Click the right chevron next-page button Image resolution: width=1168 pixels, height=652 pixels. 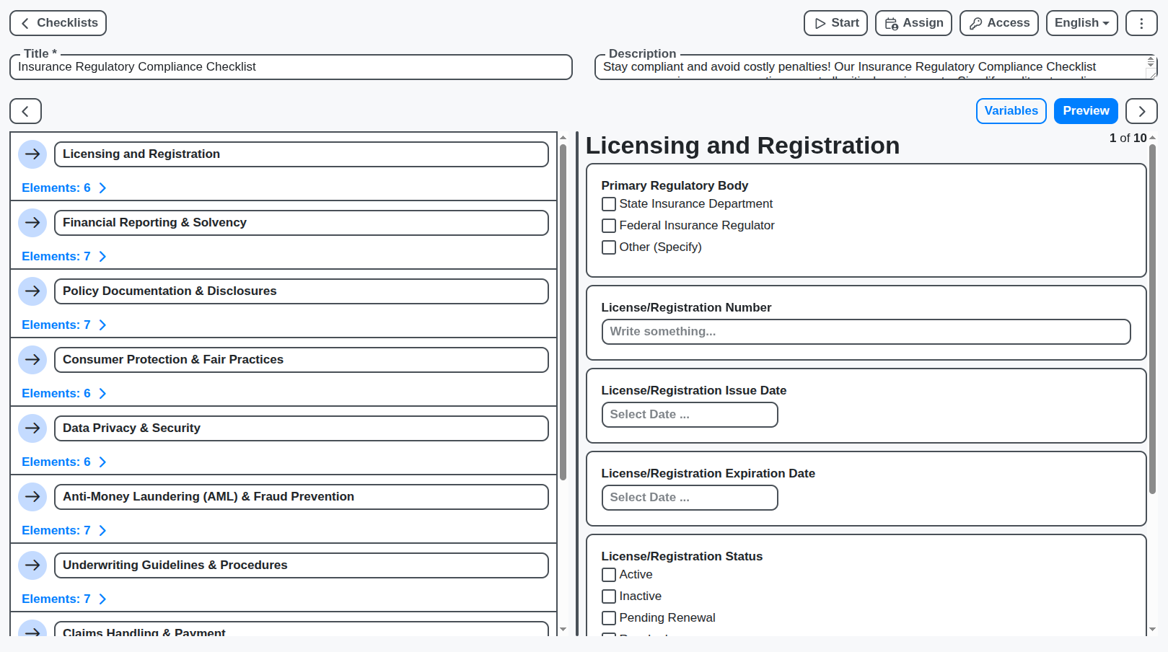tap(1141, 111)
